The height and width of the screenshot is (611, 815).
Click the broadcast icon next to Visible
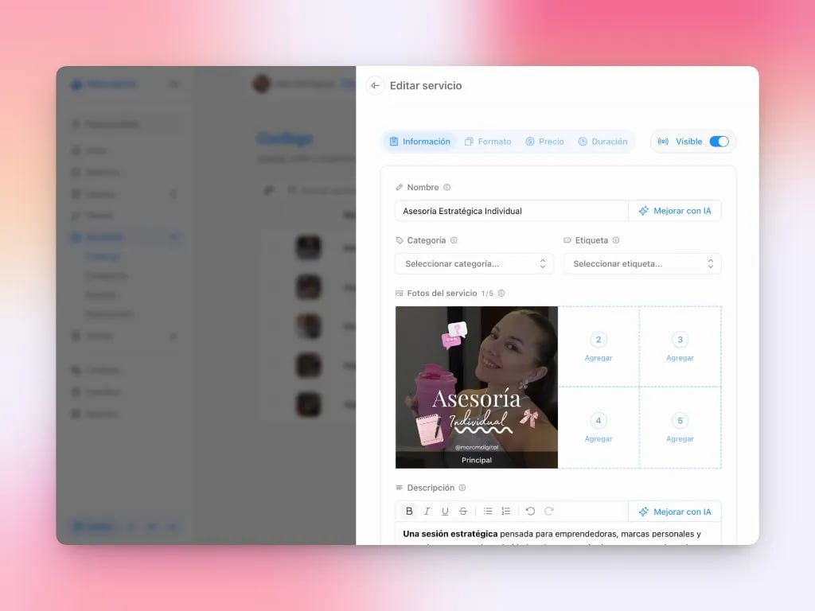coord(663,142)
